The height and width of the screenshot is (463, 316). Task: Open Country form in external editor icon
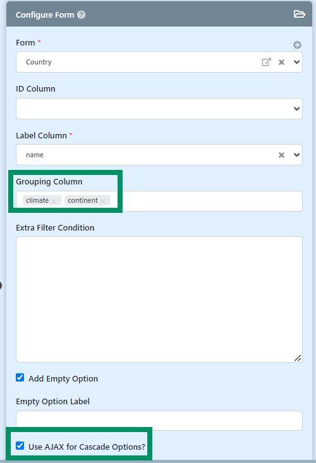click(266, 62)
